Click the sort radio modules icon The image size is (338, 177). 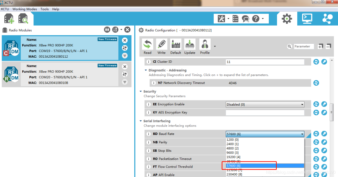(x=115, y=30)
